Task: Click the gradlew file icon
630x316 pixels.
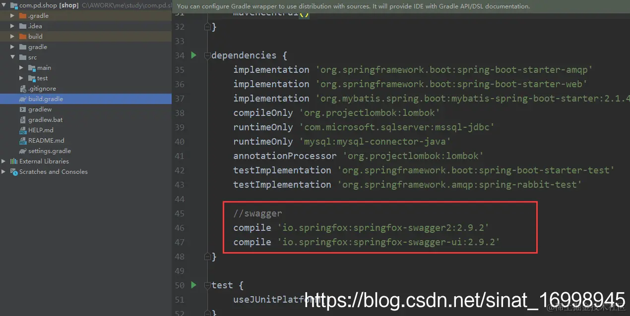Action: click(23, 109)
